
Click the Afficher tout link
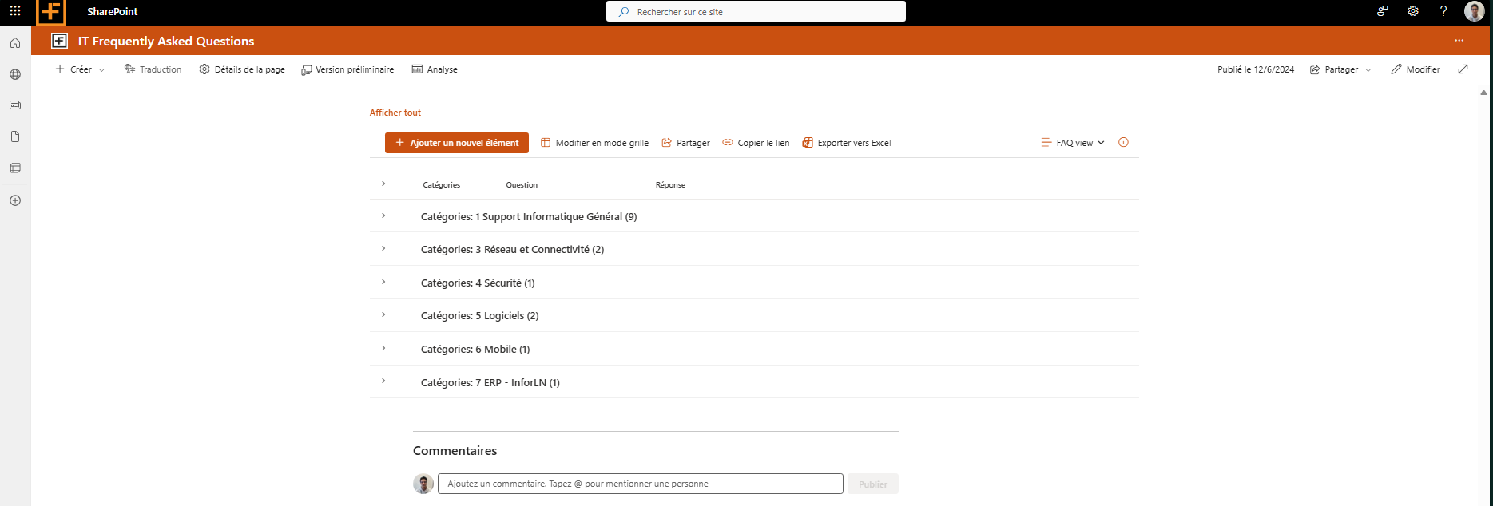[395, 113]
